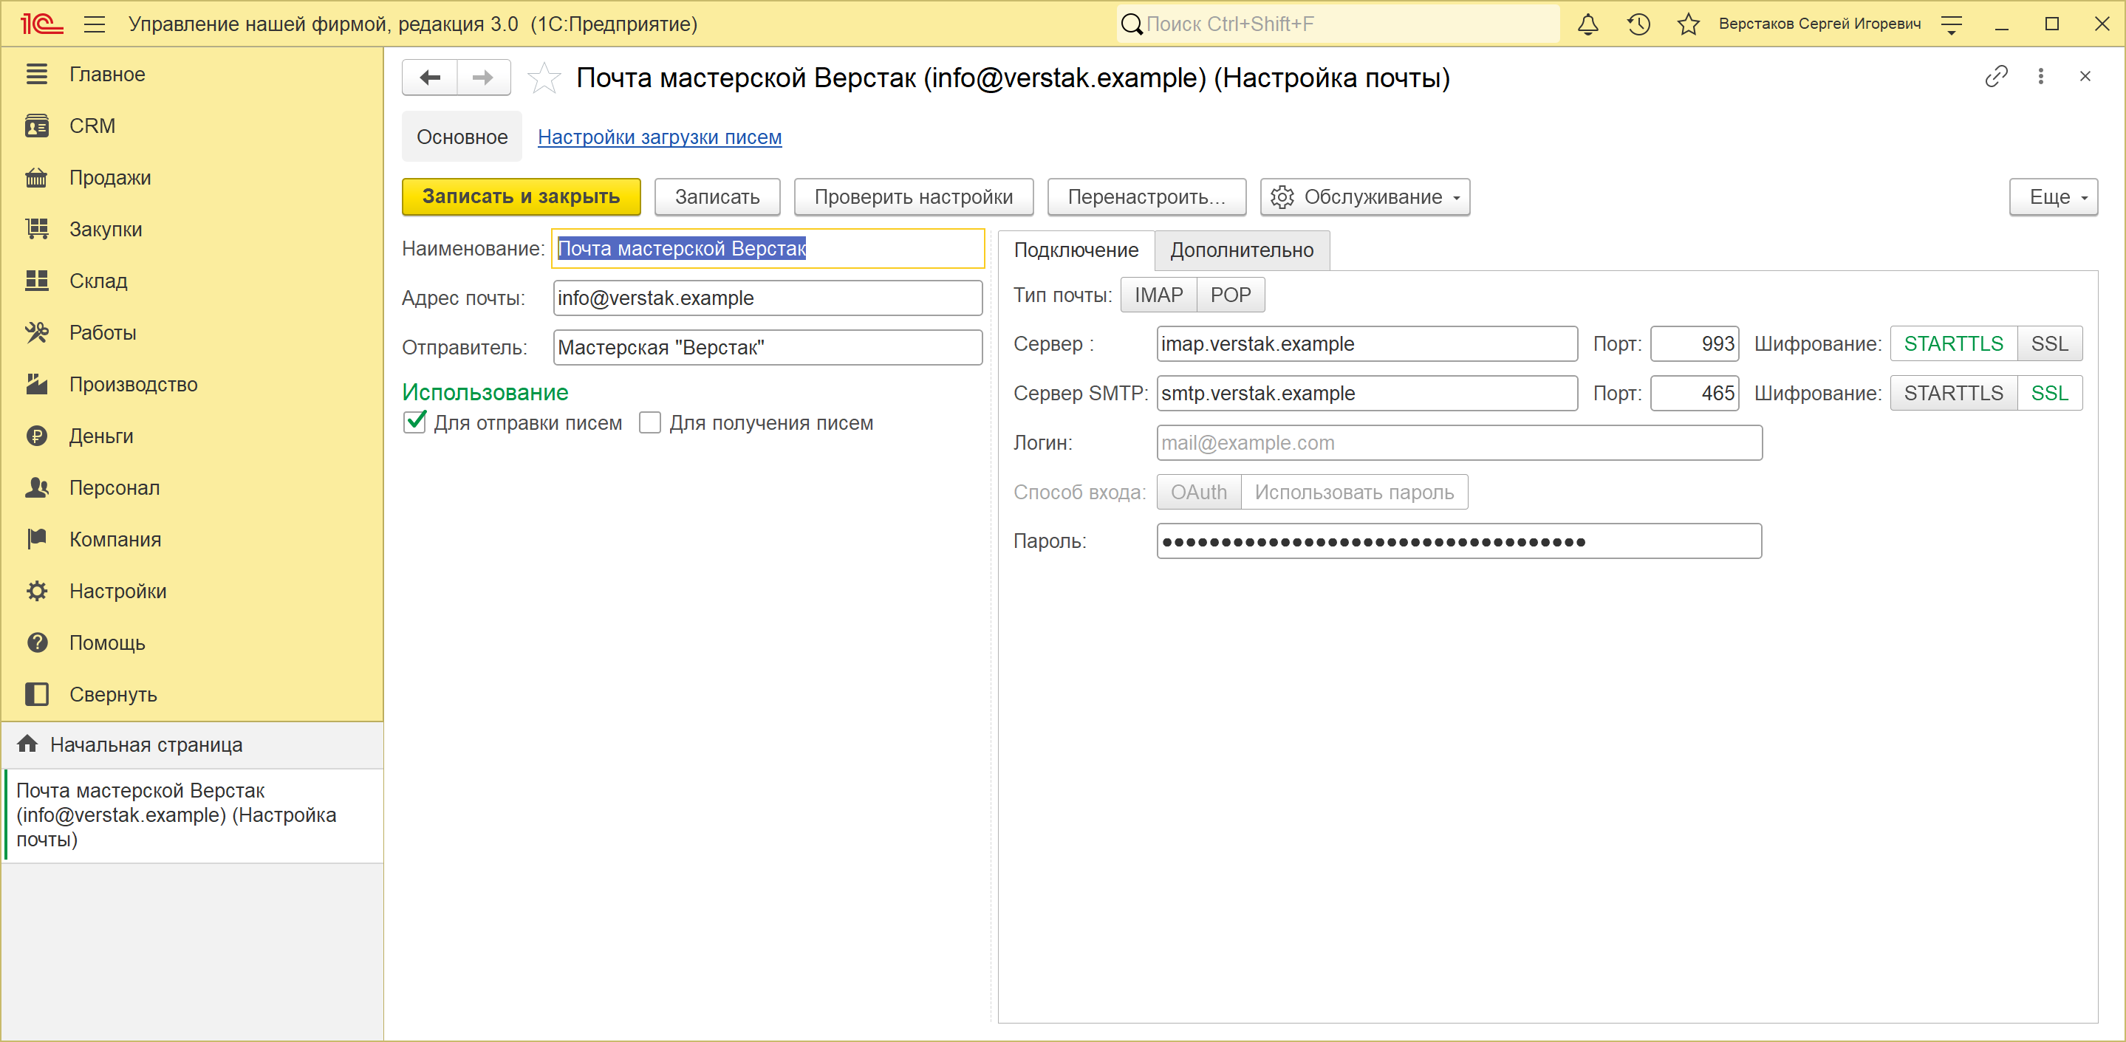Check Для получения писем checkbox
Screen dimensions: 2126x1042
[x=650, y=422]
